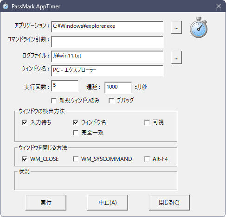Click the 実行回数 field showing 5
The height and width of the screenshot is (217, 226).
[x=65, y=86]
